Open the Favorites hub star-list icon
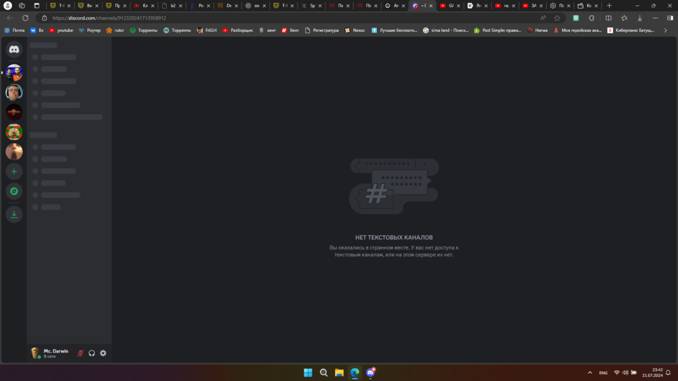The image size is (678, 381). click(x=624, y=18)
